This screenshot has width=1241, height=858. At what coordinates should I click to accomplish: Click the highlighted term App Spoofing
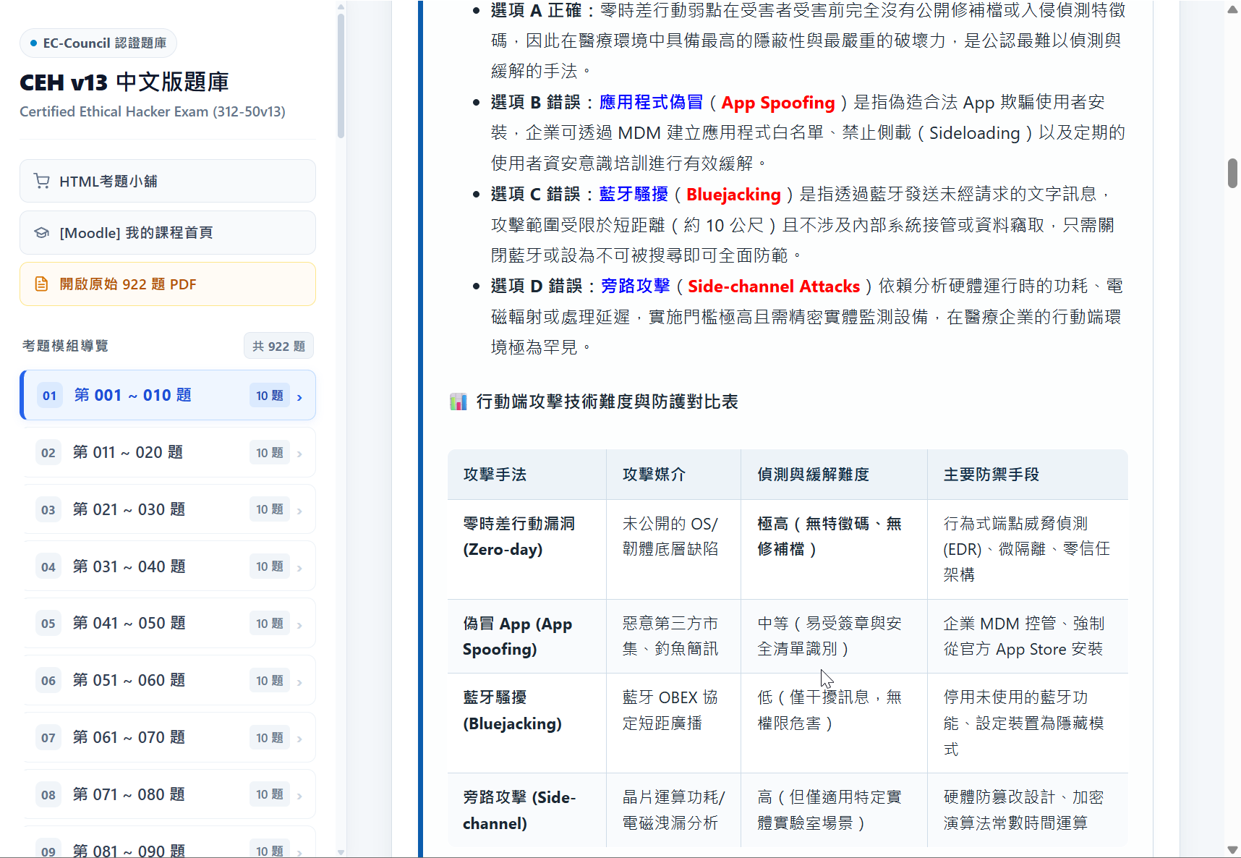(x=778, y=103)
